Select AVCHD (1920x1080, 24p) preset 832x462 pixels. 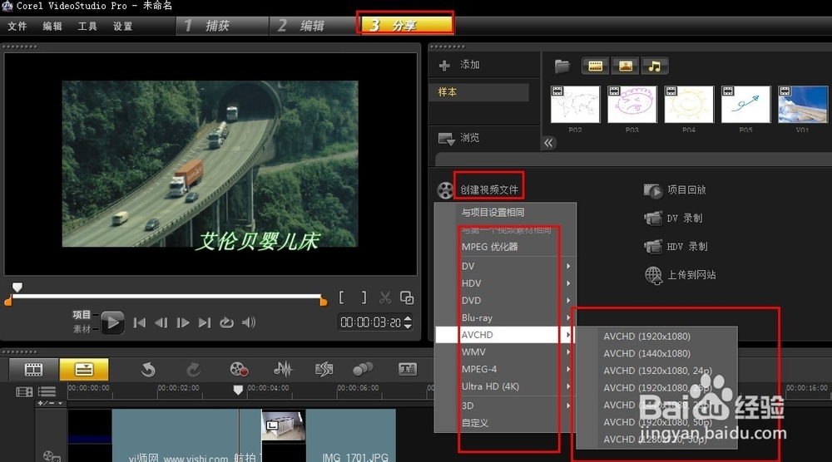(657, 371)
